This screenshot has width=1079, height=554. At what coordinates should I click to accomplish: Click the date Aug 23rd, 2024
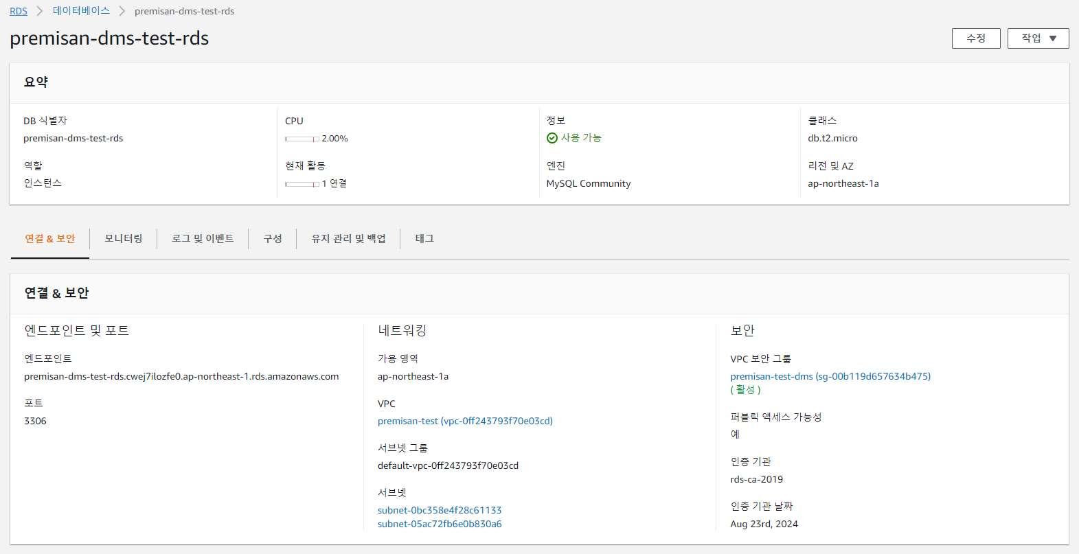[x=764, y=524]
